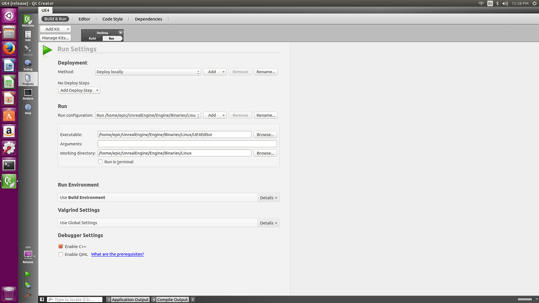
Task: Click the Working directory input field
Action: (174, 153)
